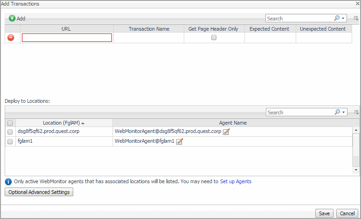The image size is (361, 219).
Task: Remove the transaction row with red icon
Action: pos(11,38)
